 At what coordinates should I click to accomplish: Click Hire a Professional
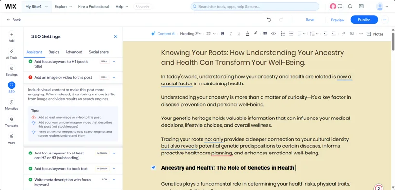tap(93, 7)
